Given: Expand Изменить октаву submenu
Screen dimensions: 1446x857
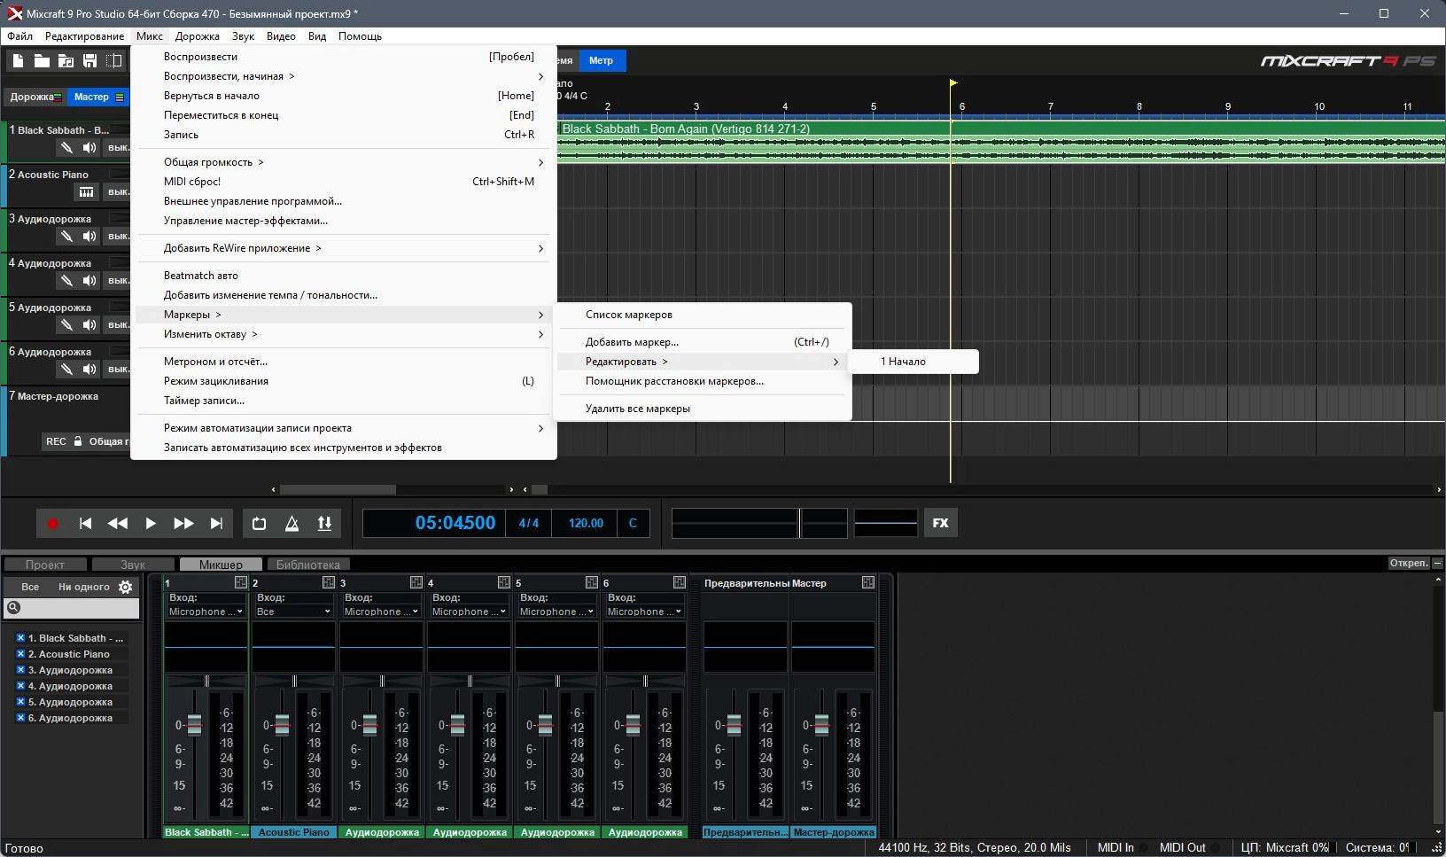Looking at the screenshot, I should click(x=344, y=334).
